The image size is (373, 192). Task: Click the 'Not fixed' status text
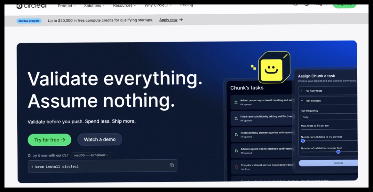tap(245, 169)
